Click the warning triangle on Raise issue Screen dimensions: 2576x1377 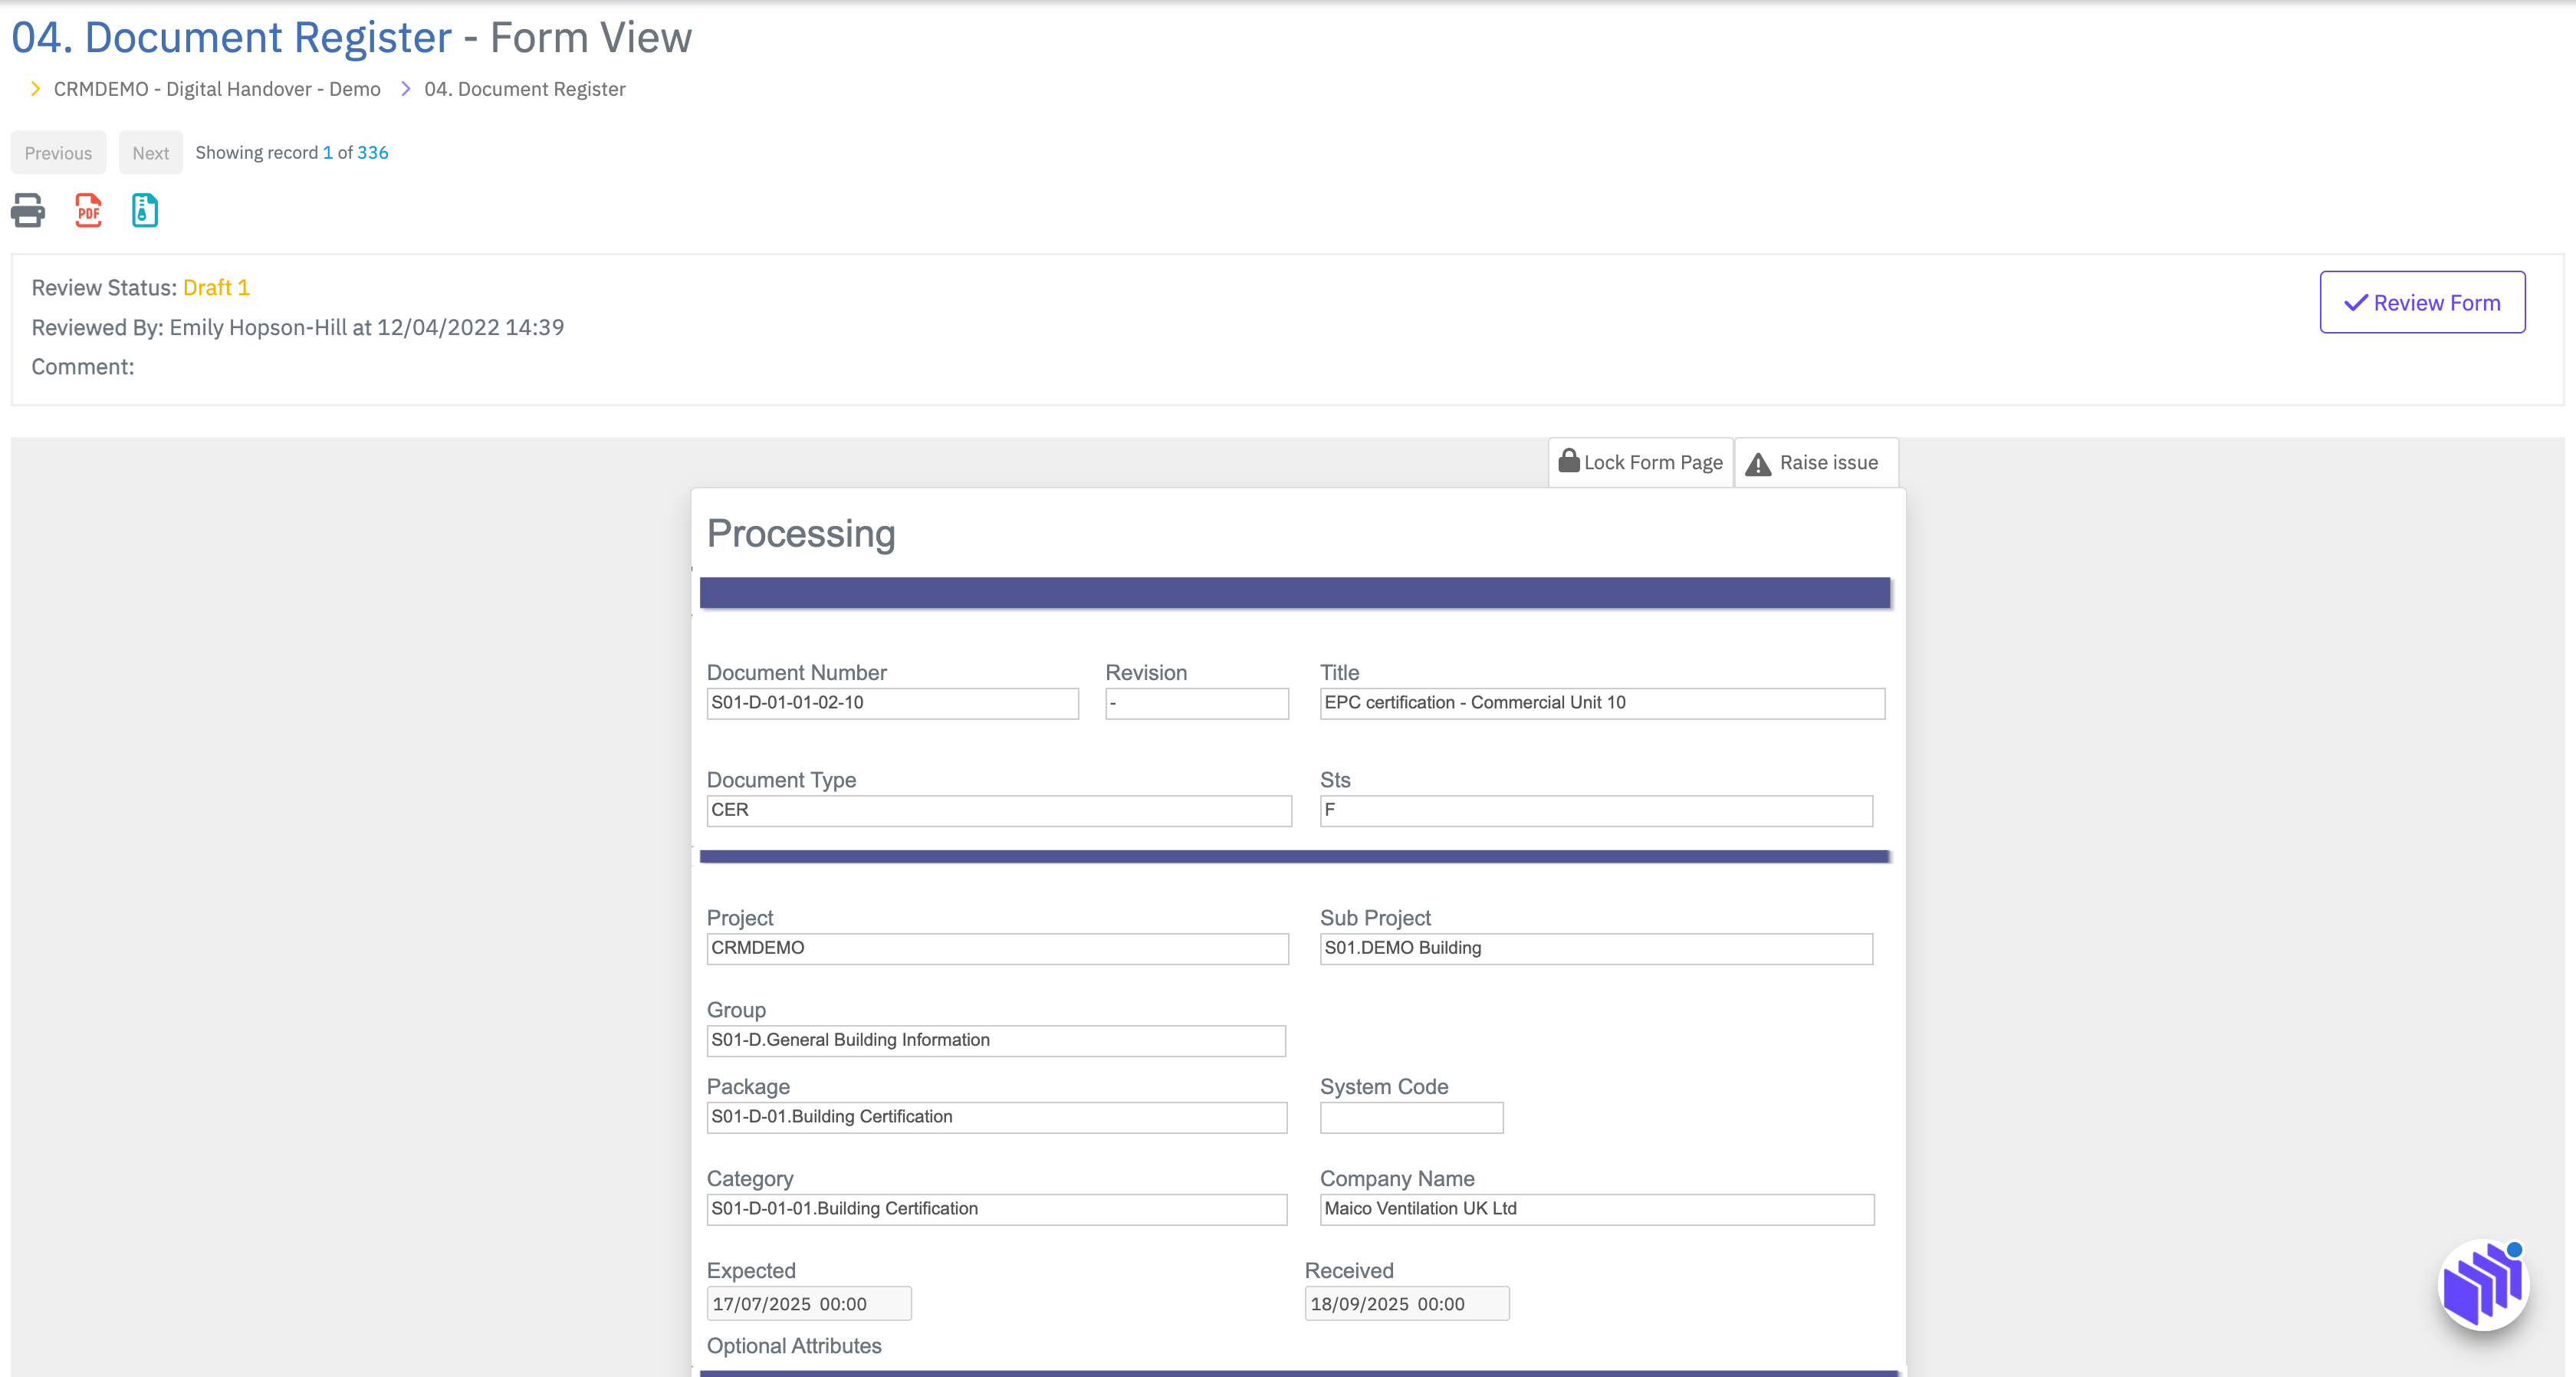pos(1759,463)
